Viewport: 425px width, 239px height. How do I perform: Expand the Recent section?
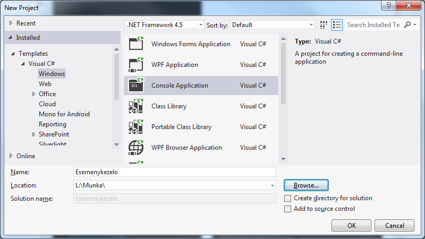point(11,23)
